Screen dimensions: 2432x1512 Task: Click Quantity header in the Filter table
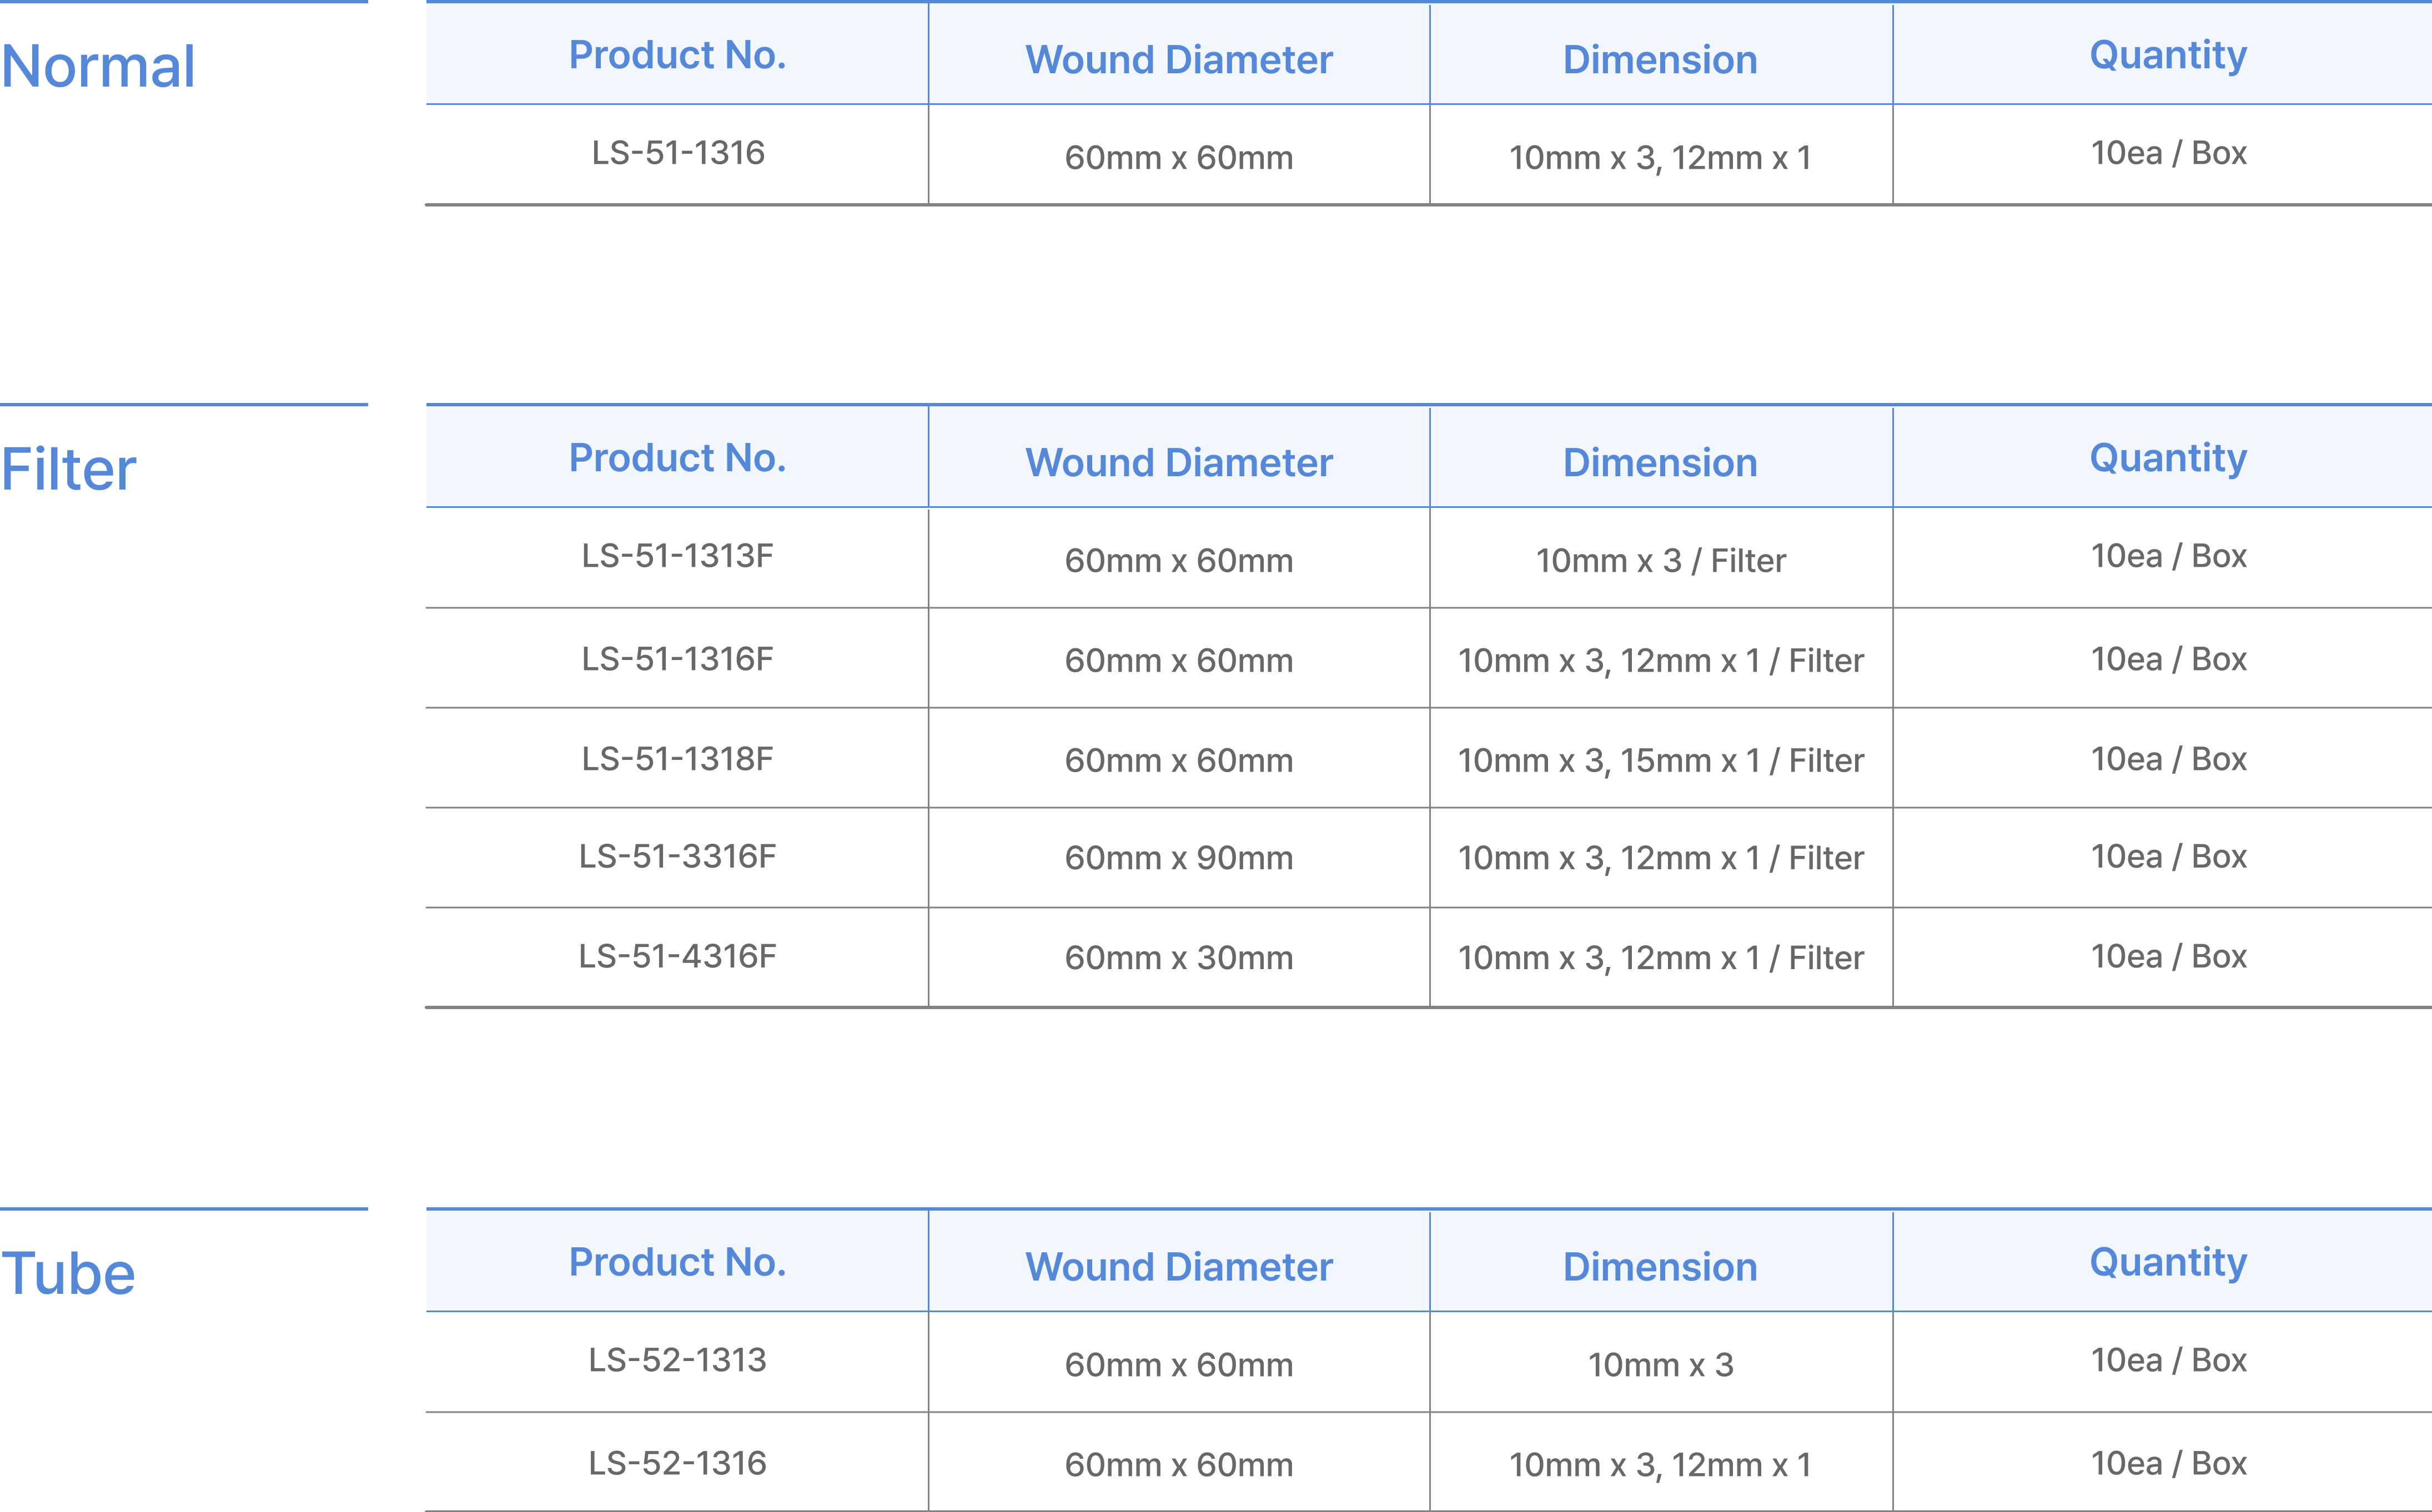2168,458
